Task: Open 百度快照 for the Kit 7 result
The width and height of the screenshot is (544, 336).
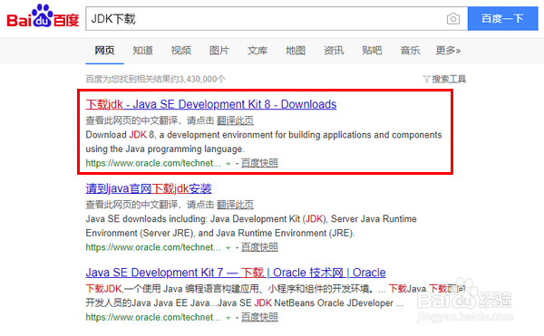Action: click(259, 317)
